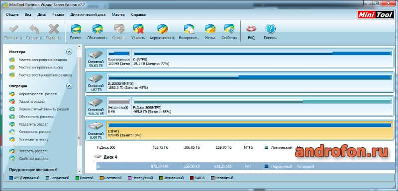Open the Диск menu

pyautogui.click(x=42, y=15)
